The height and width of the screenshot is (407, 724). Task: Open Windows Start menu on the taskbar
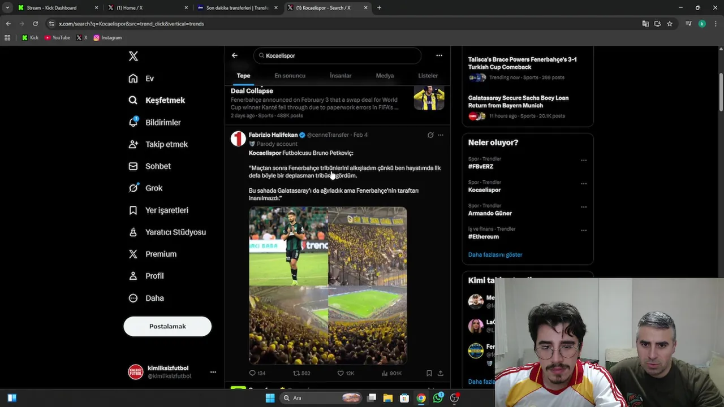pos(270,398)
